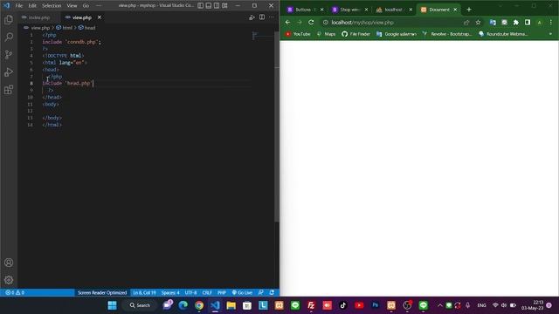Open the File menu

coord(19,6)
